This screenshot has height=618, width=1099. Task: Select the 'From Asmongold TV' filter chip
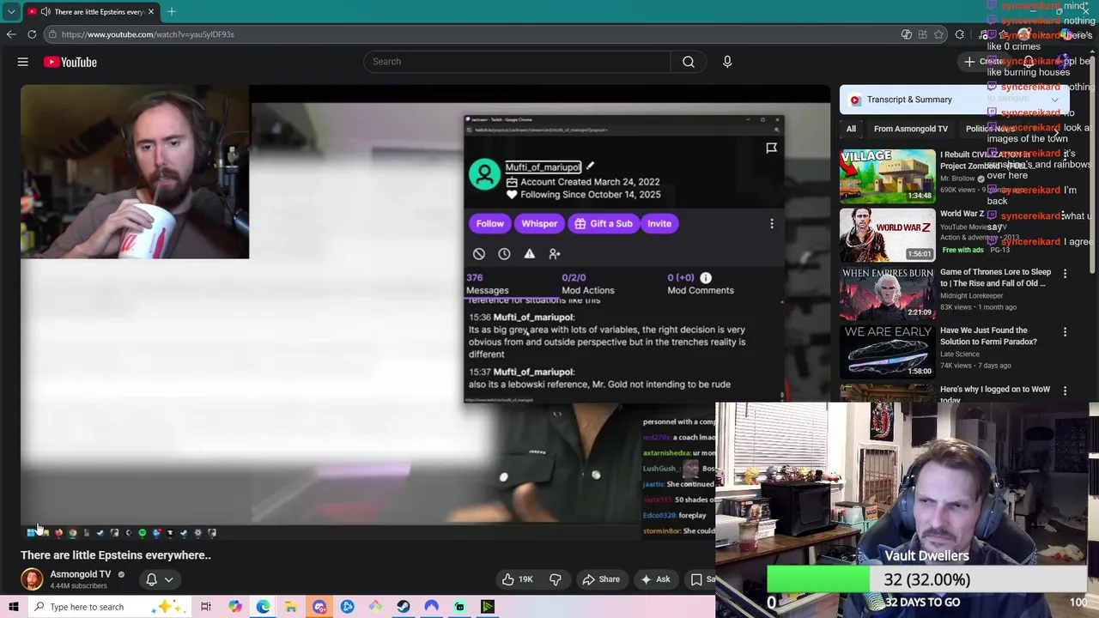tap(911, 129)
